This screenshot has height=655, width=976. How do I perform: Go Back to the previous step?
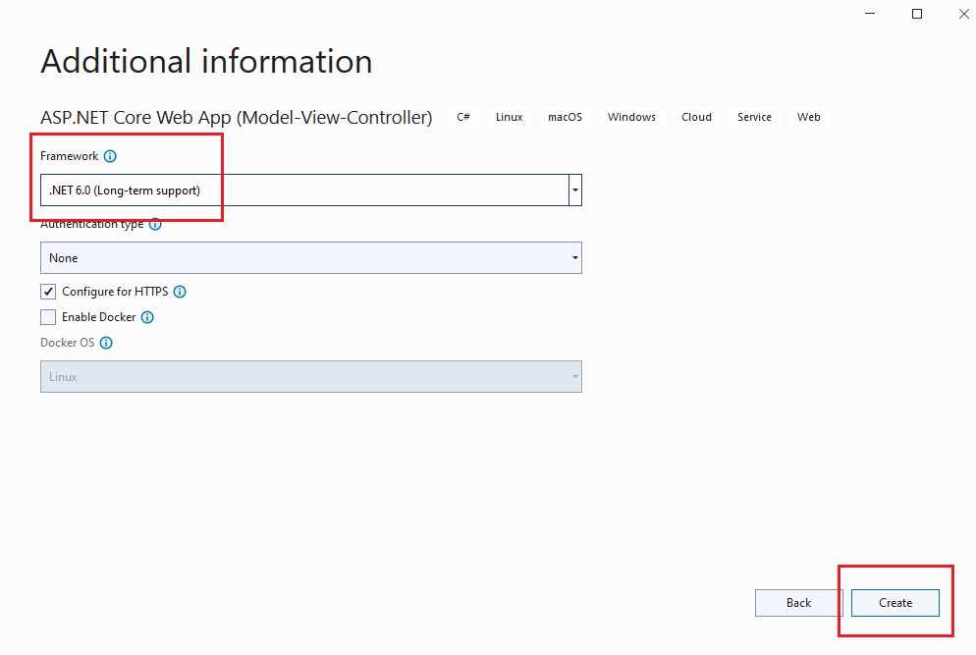coord(798,603)
